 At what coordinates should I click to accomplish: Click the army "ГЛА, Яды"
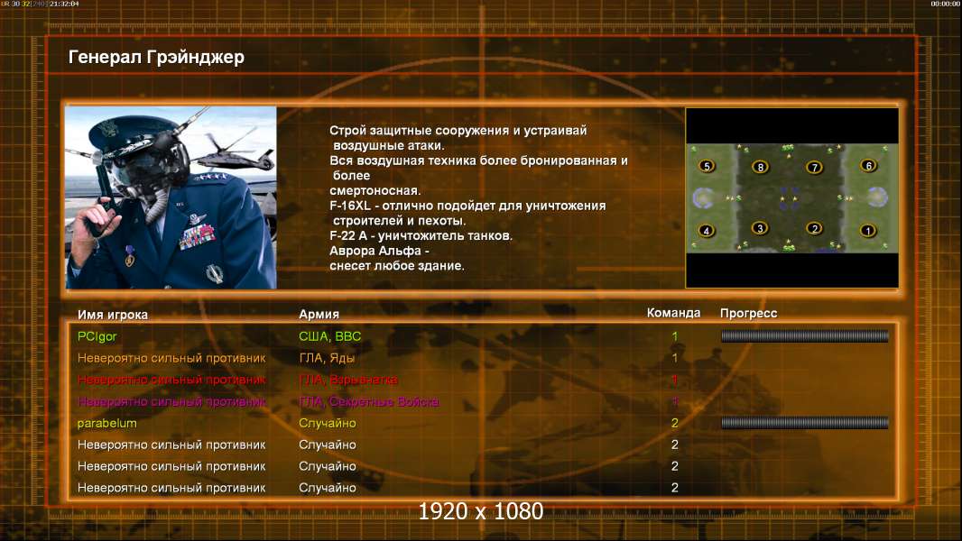pos(327,358)
